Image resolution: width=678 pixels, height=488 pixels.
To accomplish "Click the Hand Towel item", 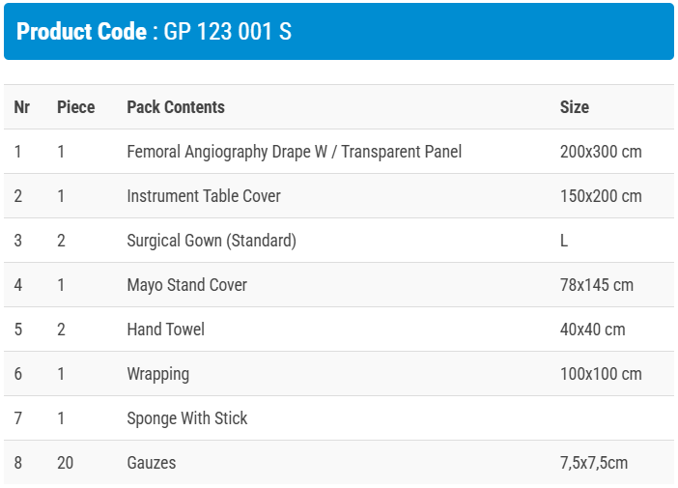I will click(165, 330).
